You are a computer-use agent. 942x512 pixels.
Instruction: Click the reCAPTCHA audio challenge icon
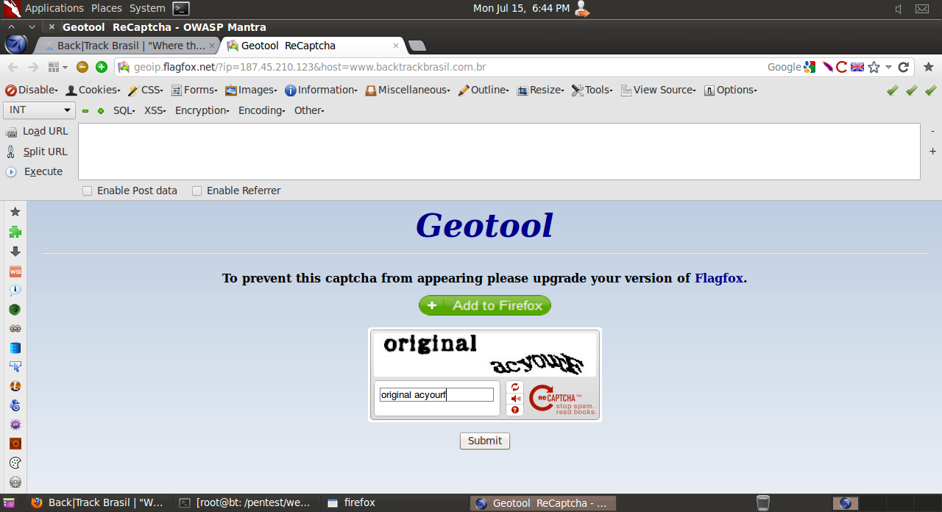[515, 398]
